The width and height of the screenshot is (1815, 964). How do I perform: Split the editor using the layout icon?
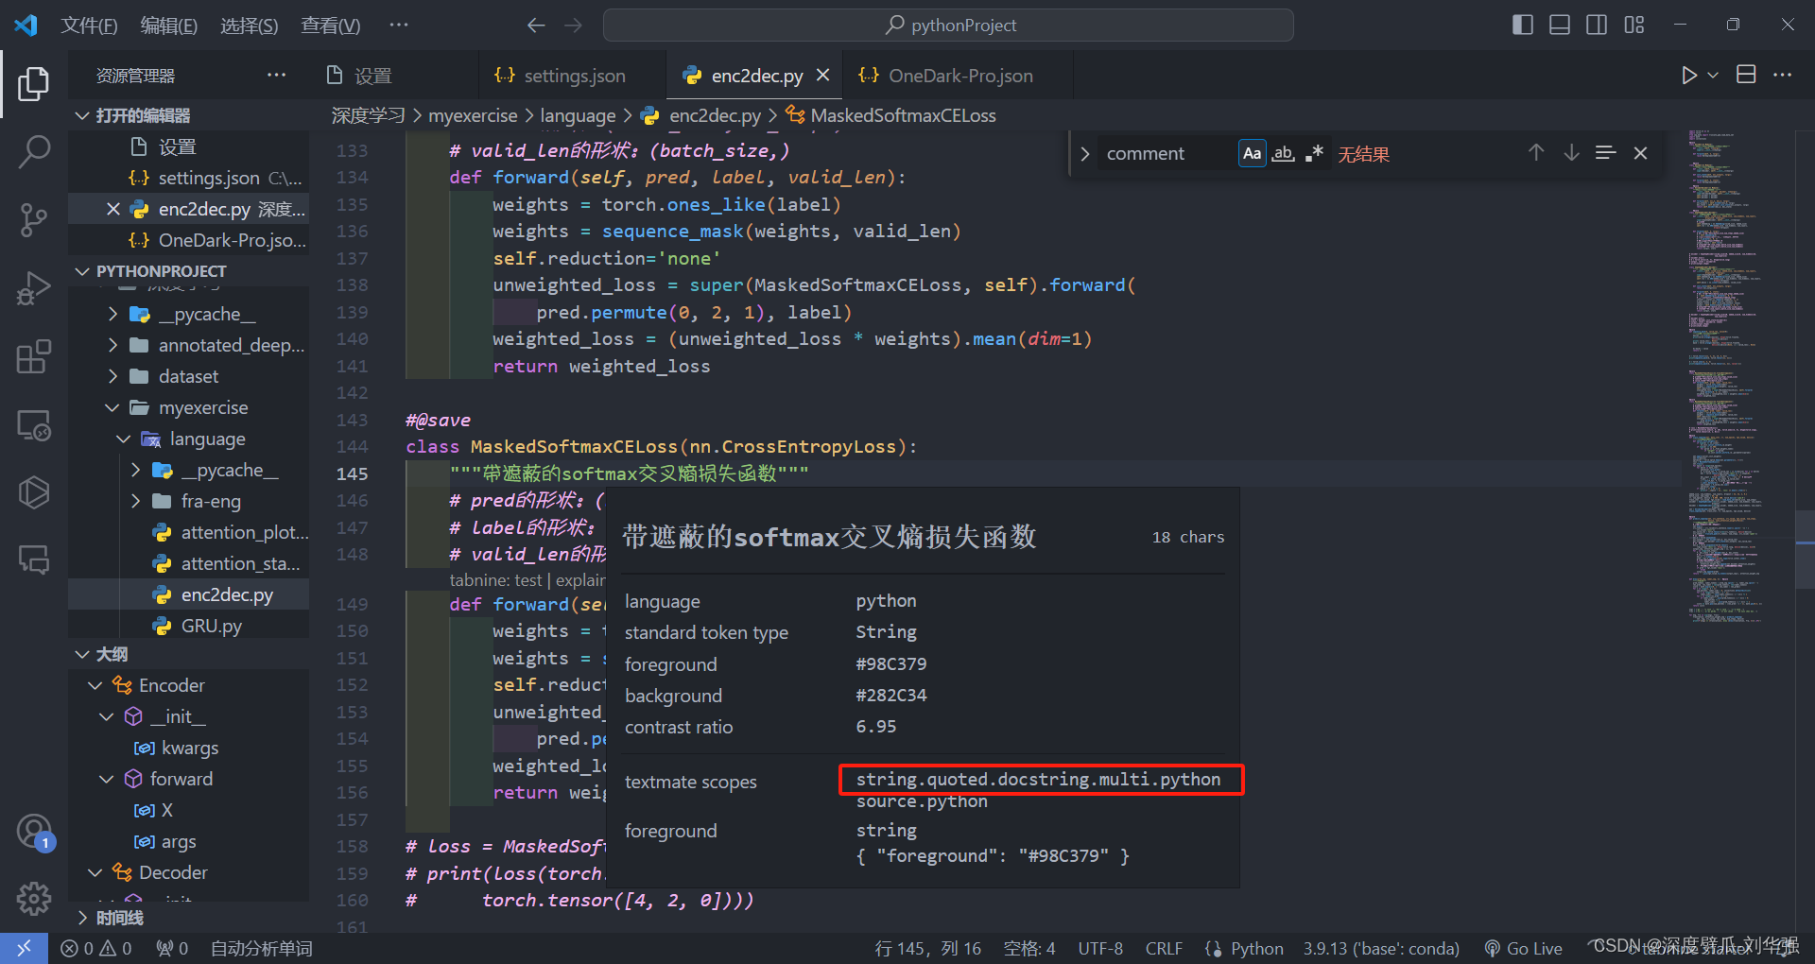[x=1746, y=75]
